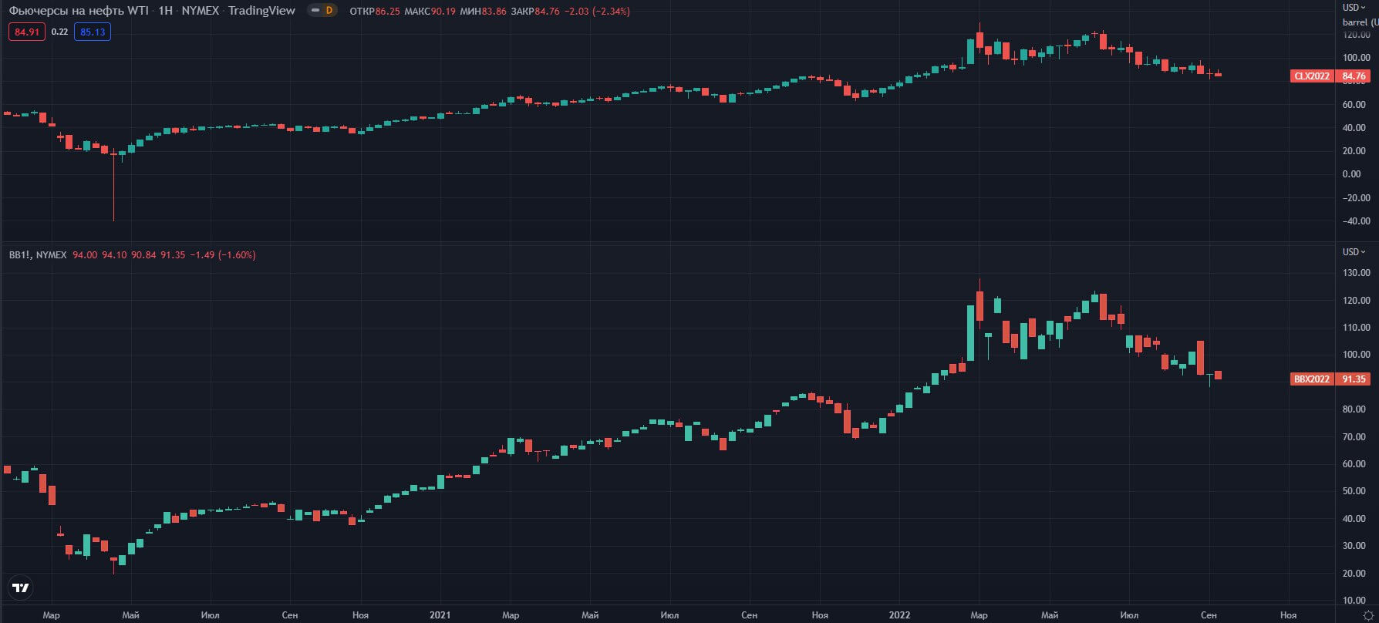Click the '2022' label on the time axis

pyautogui.click(x=899, y=615)
